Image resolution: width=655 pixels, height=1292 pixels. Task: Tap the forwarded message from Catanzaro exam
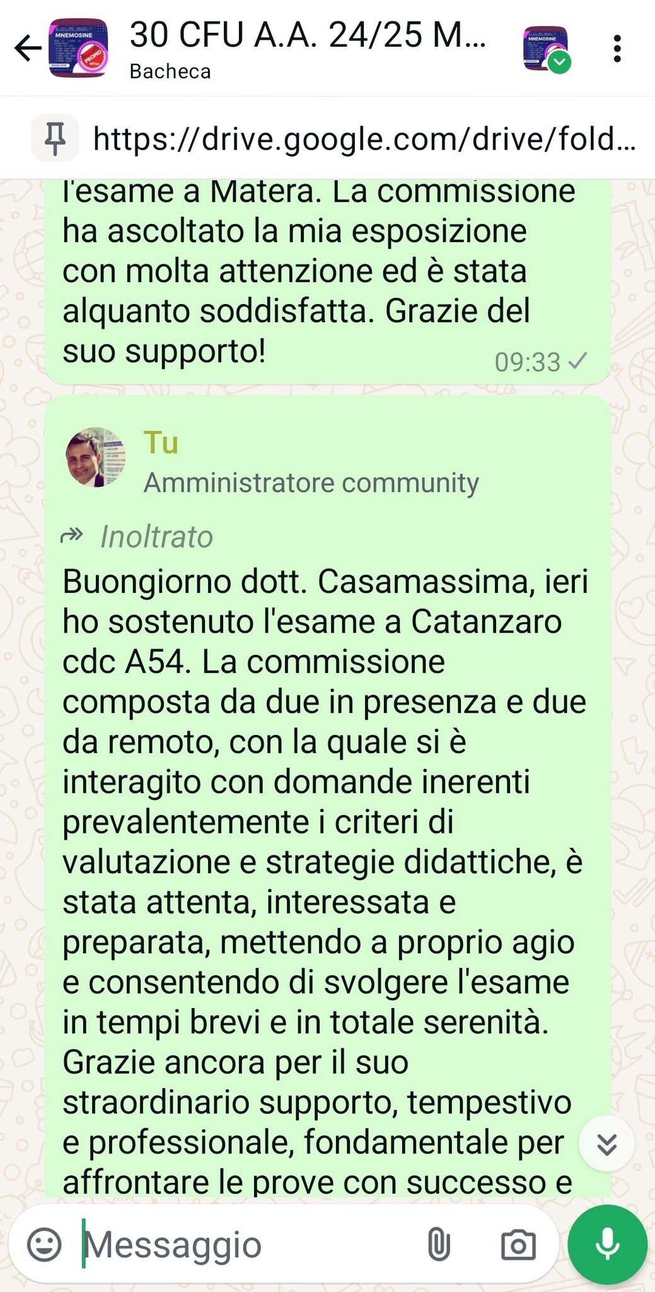click(327, 796)
